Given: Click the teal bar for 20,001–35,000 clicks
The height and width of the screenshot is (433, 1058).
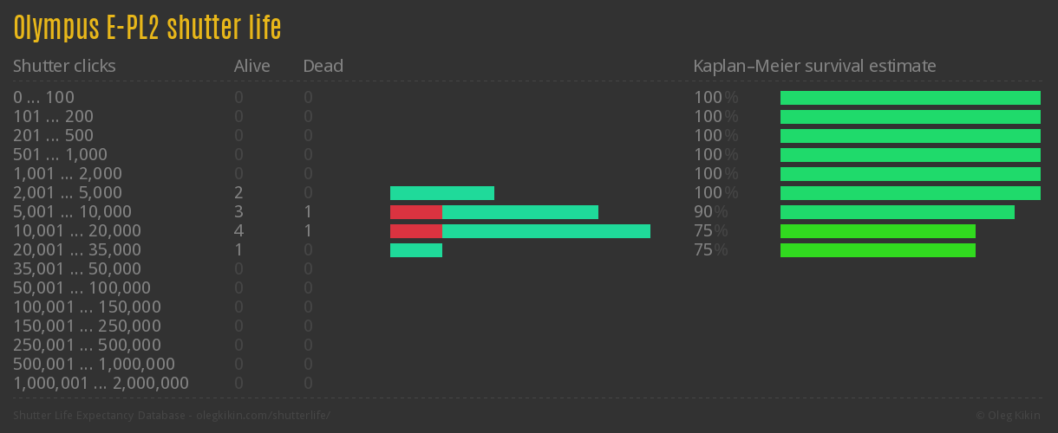Looking at the screenshot, I should [415, 250].
